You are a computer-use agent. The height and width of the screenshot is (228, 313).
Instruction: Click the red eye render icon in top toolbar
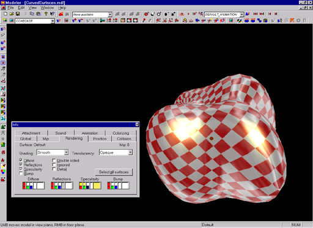coord(146,14)
